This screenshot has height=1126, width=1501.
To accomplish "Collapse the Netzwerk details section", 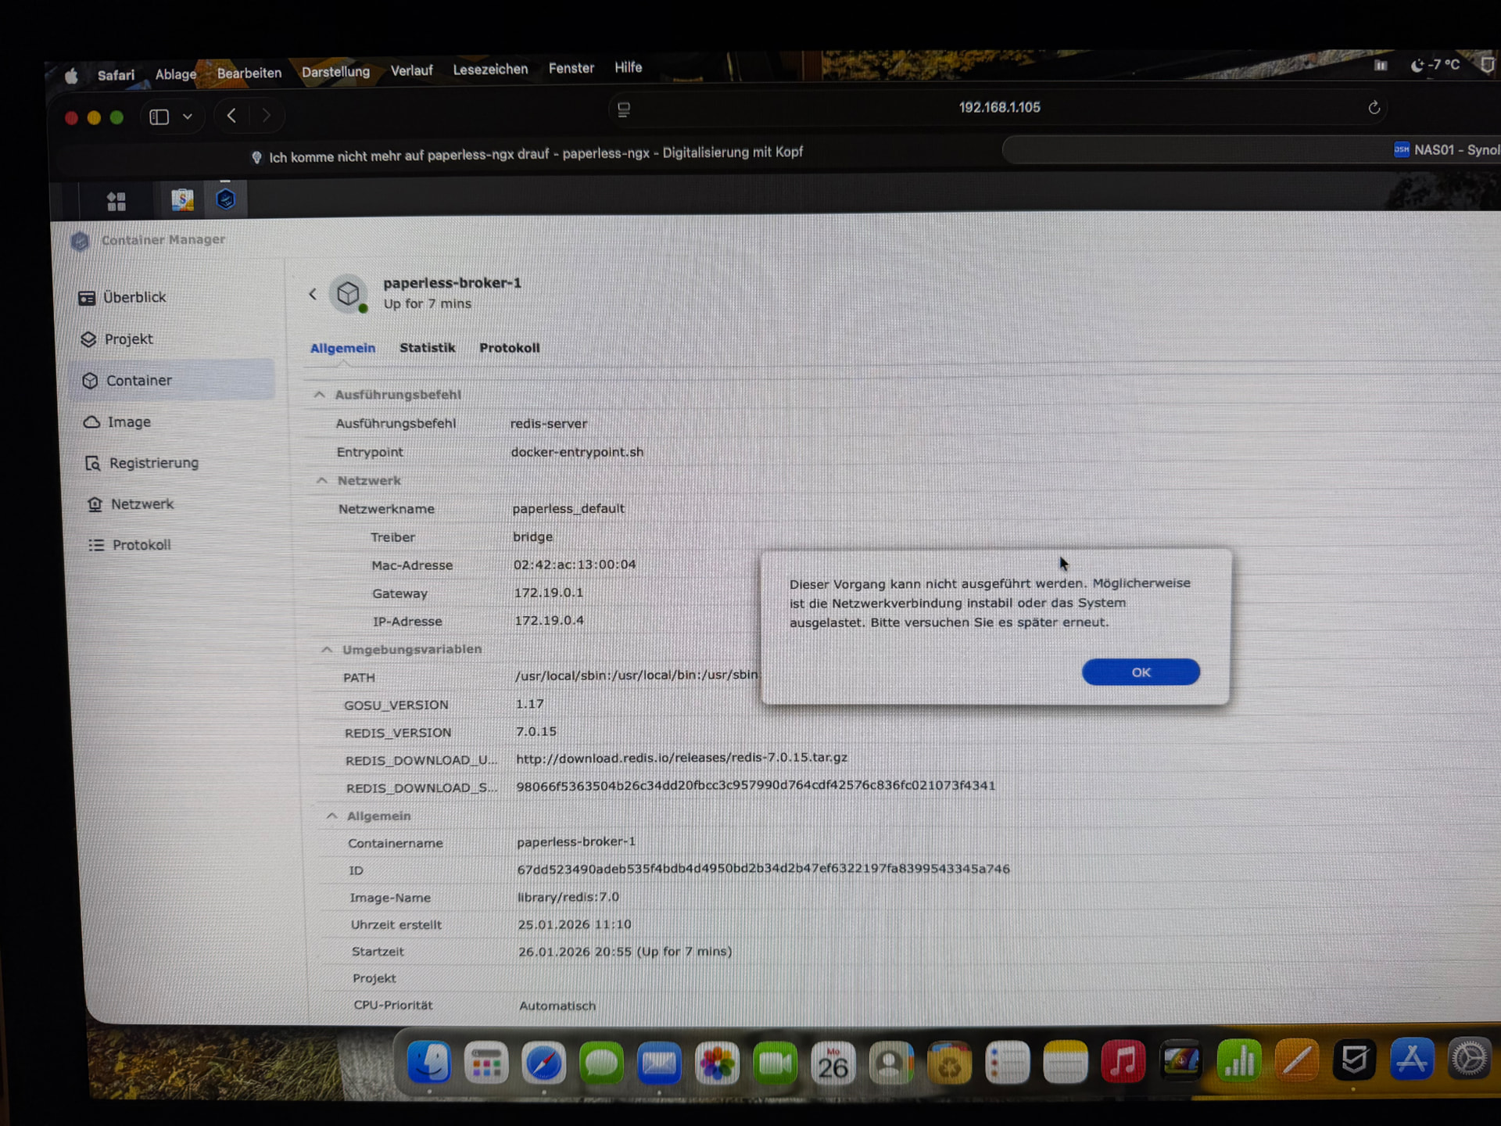I will [321, 481].
